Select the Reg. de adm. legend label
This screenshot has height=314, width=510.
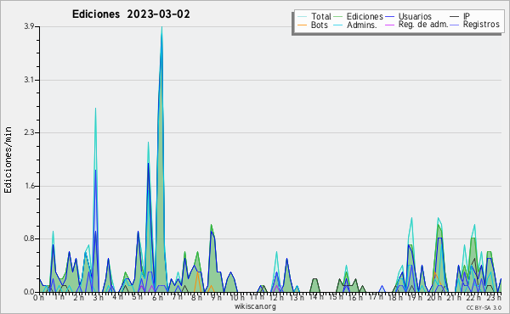click(423, 25)
